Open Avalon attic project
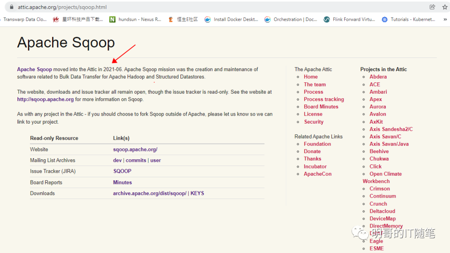Screen dimensions: 450x253 tap(377, 114)
